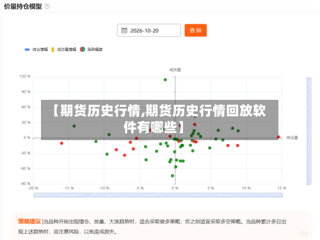Viewport: 320px width, 240px height.
Task: Select the green point near the 120 % line
Action: 165,80
